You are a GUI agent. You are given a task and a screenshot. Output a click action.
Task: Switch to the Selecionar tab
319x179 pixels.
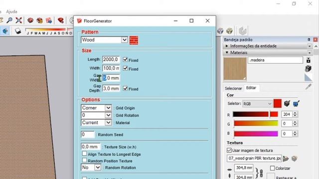(233, 89)
